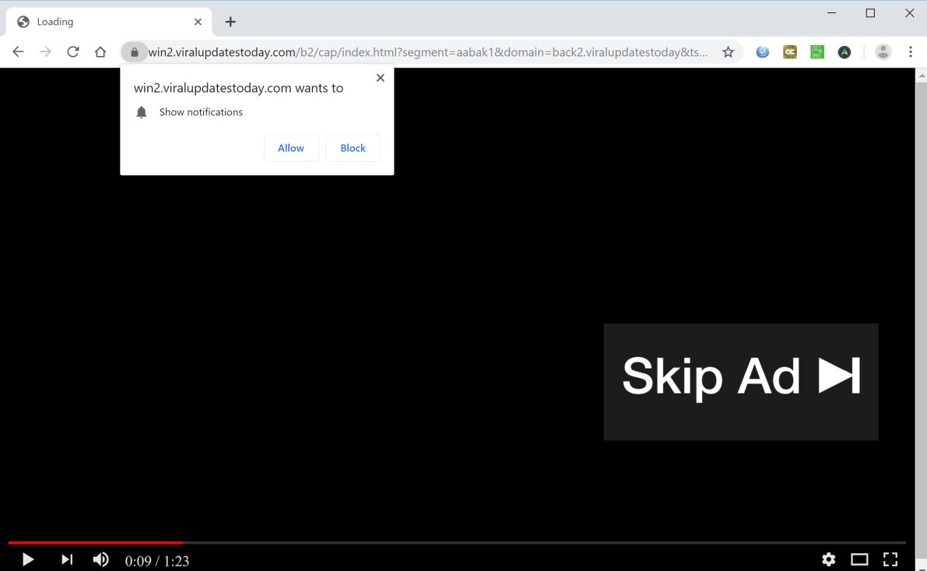The width and height of the screenshot is (927, 571).
Task: Bookmark this page with the star
Action: pyautogui.click(x=728, y=51)
